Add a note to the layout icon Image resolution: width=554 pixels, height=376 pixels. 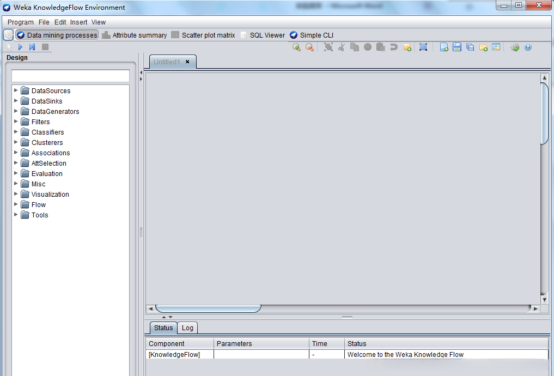tap(407, 47)
